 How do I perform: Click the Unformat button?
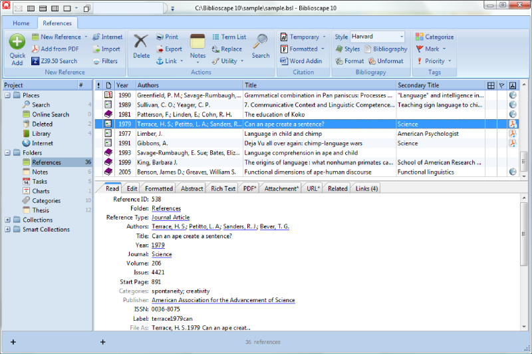pos(386,61)
